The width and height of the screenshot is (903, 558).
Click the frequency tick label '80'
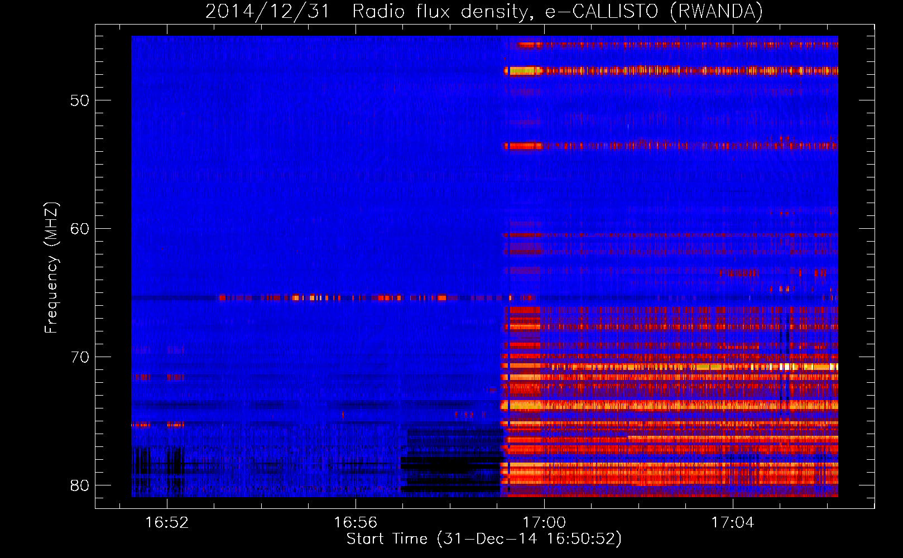pyautogui.click(x=80, y=485)
